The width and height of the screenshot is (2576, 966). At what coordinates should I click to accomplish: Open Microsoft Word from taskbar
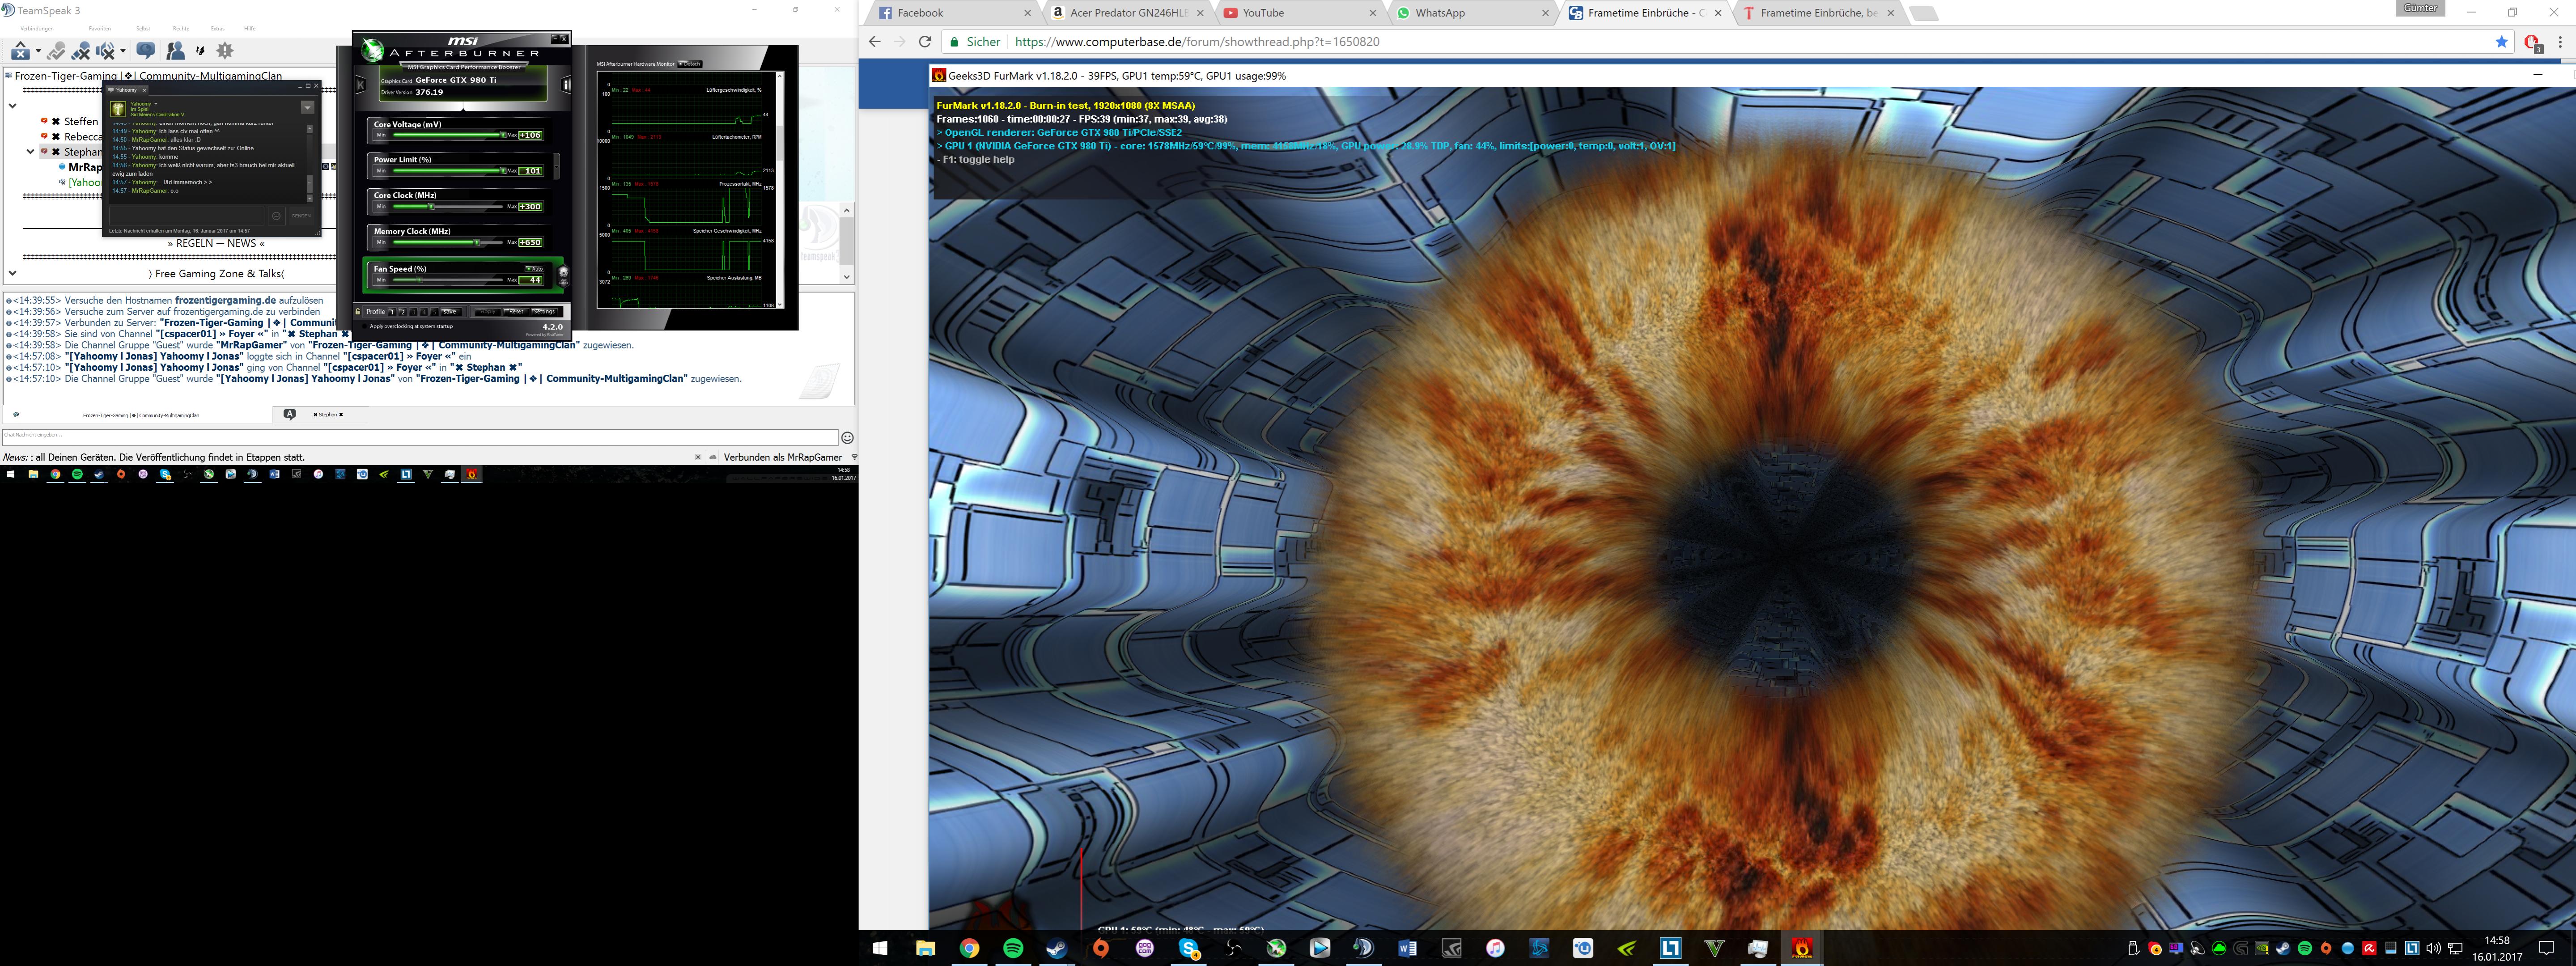click(1407, 948)
